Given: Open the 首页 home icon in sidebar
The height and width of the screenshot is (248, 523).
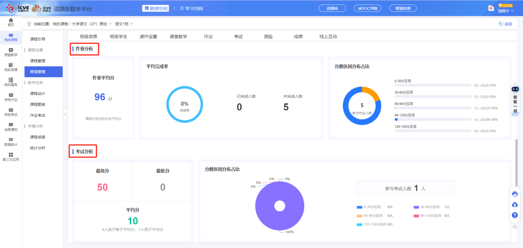Looking at the screenshot, I should pos(10,21).
